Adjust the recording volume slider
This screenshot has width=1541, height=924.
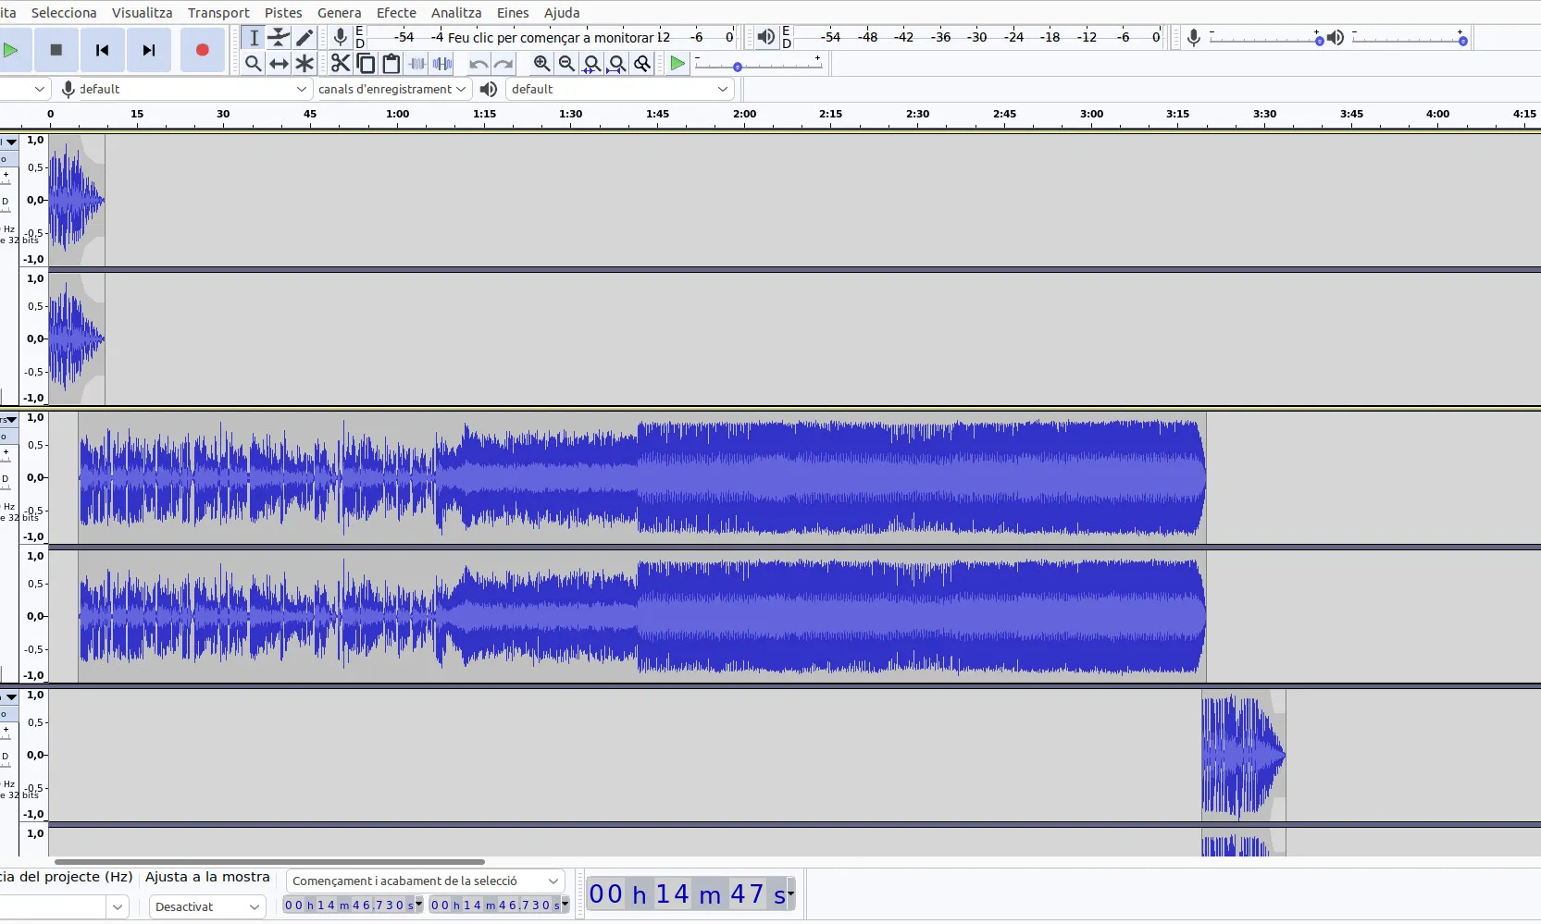1265,38
